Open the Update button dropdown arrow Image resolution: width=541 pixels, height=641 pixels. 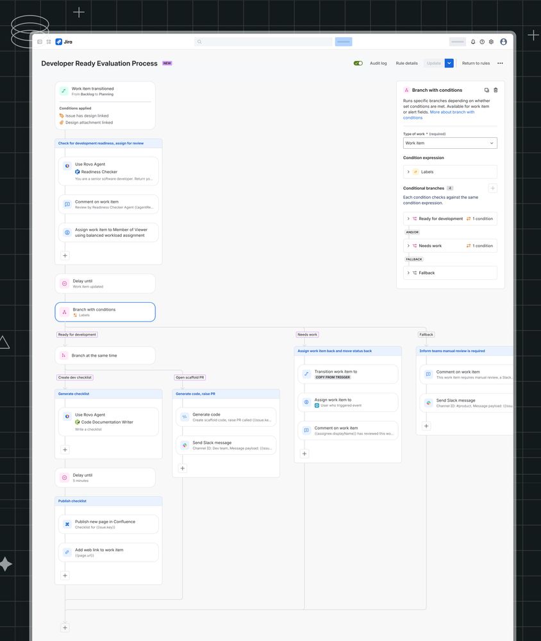(449, 64)
